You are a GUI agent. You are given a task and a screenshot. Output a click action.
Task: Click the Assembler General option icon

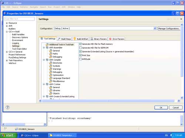(51, 50)
